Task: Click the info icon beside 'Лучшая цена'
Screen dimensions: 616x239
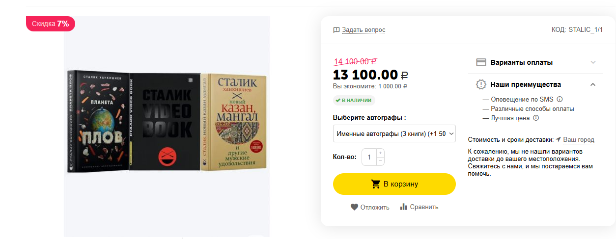Action: click(x=536, y=118)
